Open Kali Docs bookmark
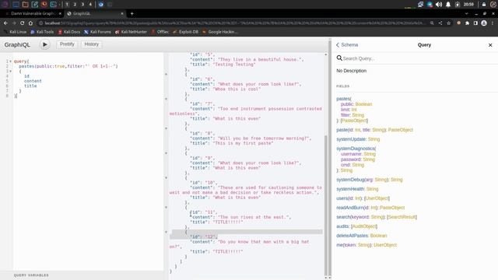The height and width of the screenshot is (280, 498). click(x=69, y=32)
